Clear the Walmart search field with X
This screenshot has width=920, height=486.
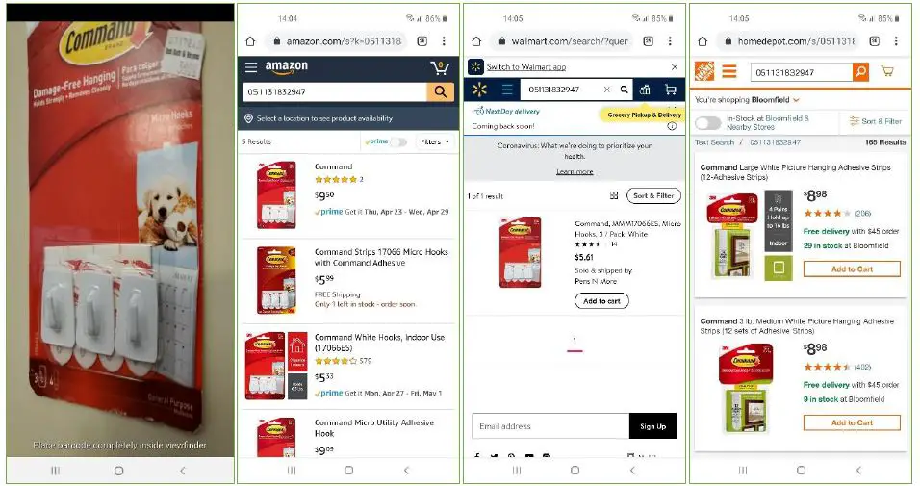pos(606,90)
